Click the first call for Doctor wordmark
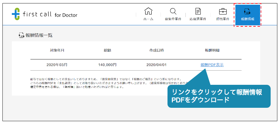The image size is (280, 124). pyautogui.click(x=50, y=14)
